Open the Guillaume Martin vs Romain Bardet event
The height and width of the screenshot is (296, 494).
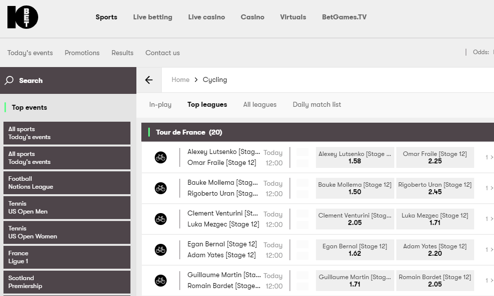[224, 280]
